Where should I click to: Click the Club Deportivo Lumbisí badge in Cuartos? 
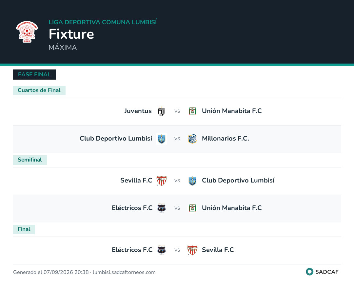pos(162,139)
